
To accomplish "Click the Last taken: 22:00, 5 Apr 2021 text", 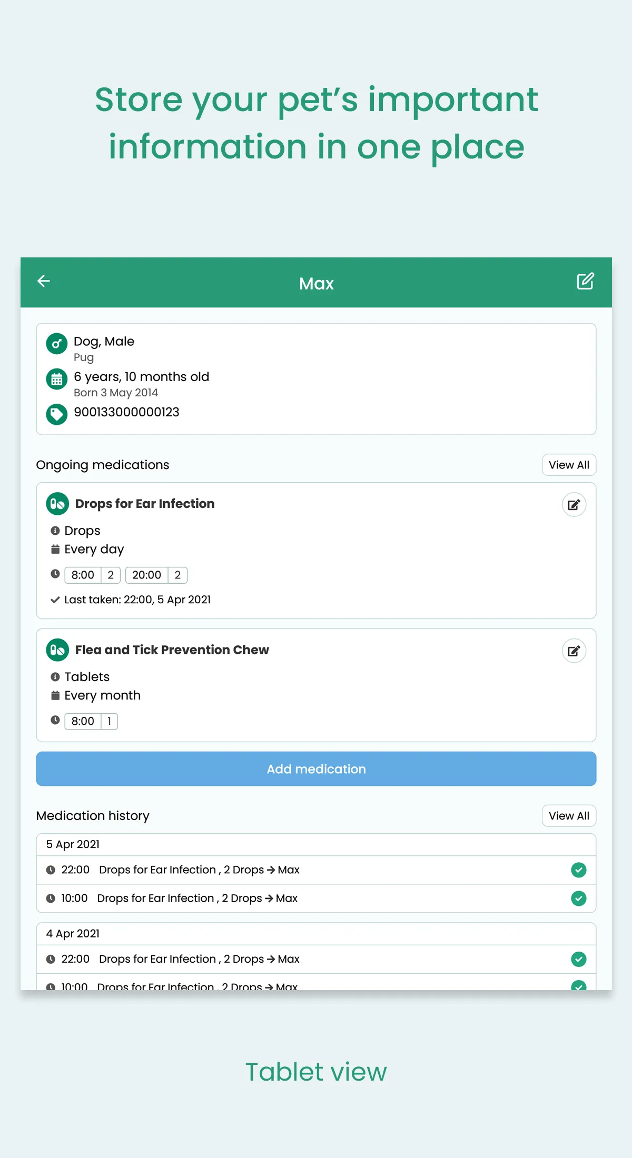I will click(x=137, y=600).
